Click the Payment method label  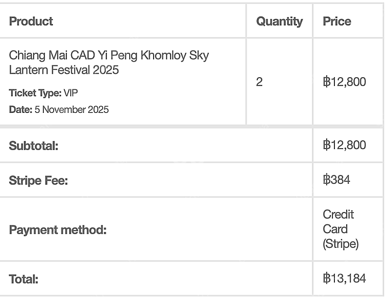pos(58,230)
